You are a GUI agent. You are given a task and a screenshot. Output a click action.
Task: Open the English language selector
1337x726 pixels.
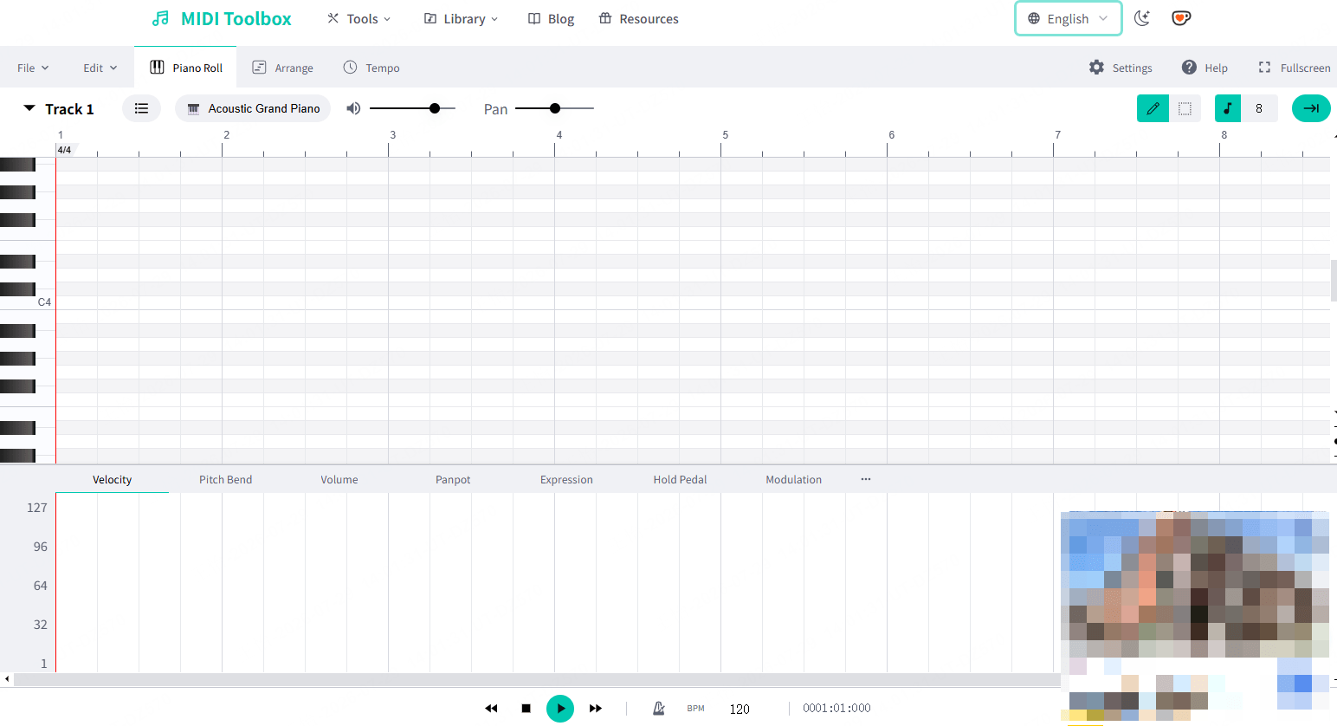(1068, 18)
